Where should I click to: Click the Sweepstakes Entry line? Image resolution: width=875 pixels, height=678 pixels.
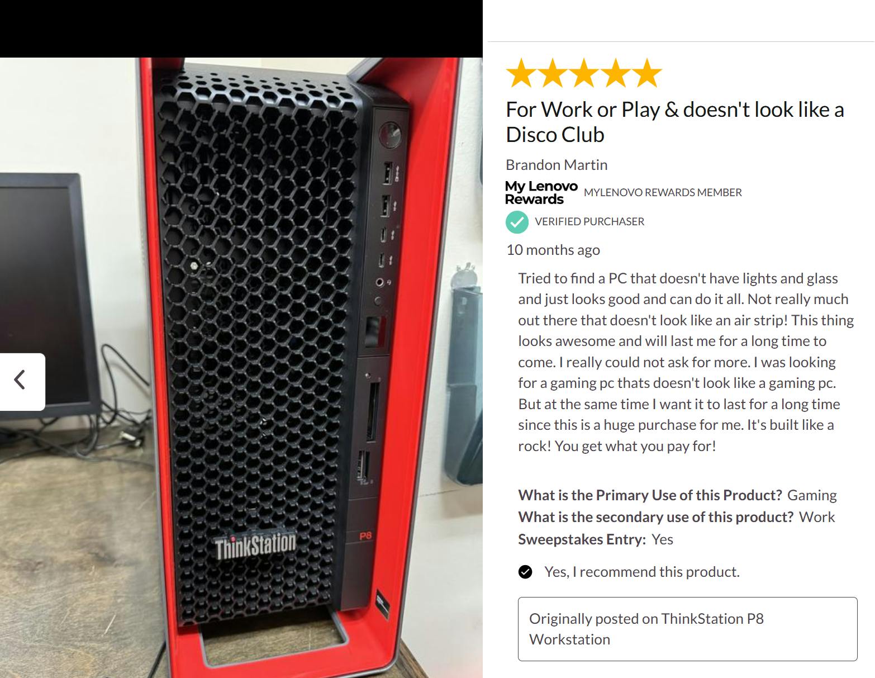click(x=596, y=539)
